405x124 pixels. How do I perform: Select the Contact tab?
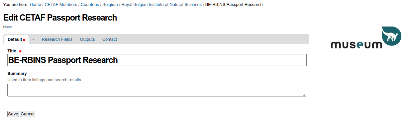110,39
